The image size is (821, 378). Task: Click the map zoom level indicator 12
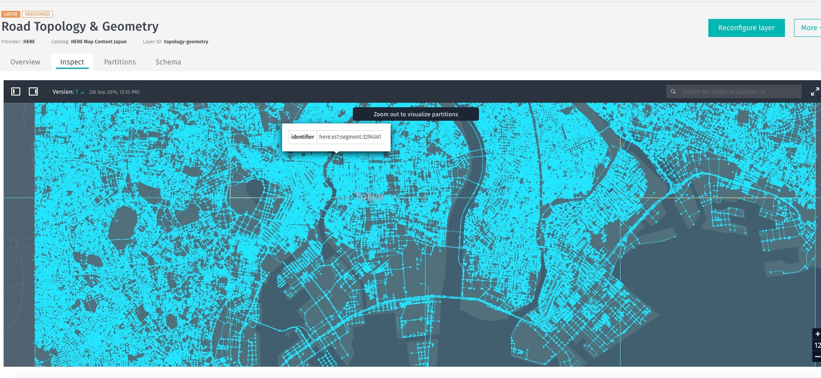click(817, 345)
